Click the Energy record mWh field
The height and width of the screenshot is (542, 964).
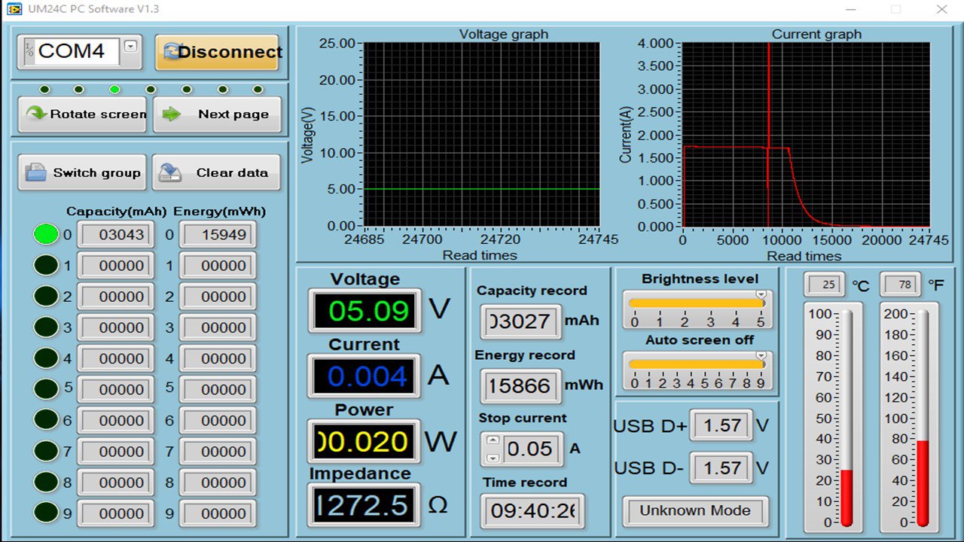[521, 386]
